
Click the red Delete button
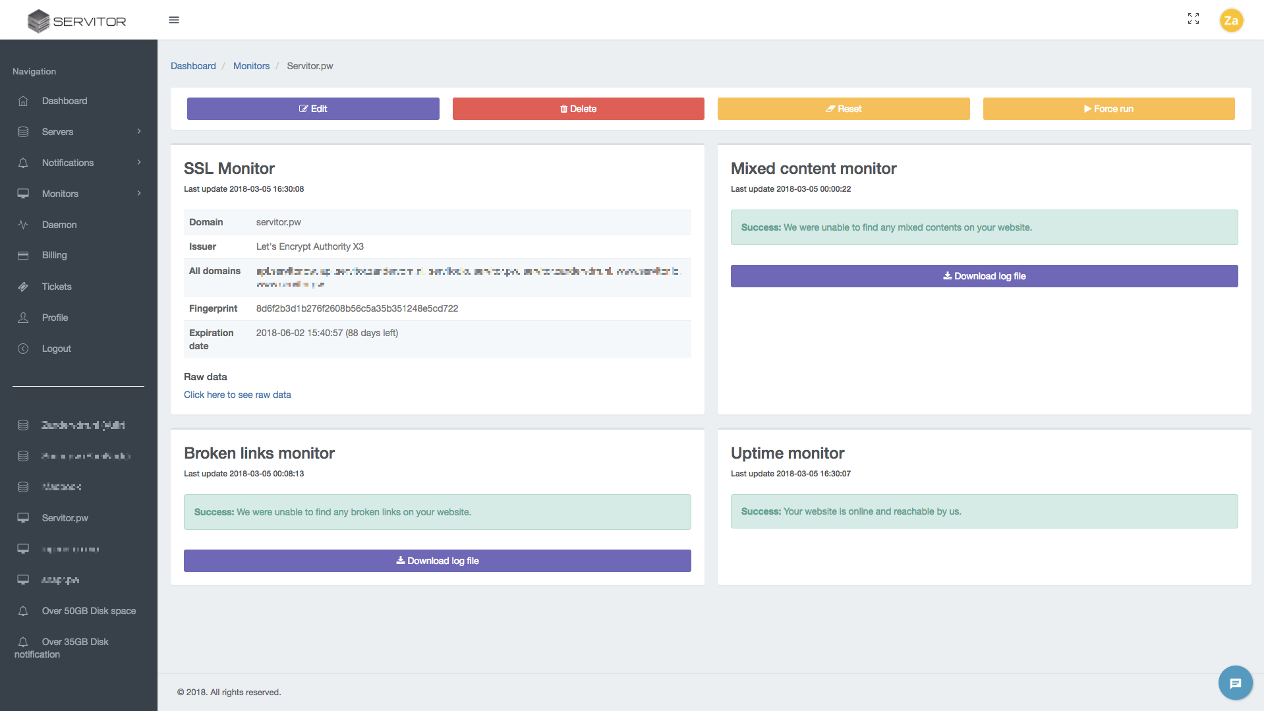(578, 109)
